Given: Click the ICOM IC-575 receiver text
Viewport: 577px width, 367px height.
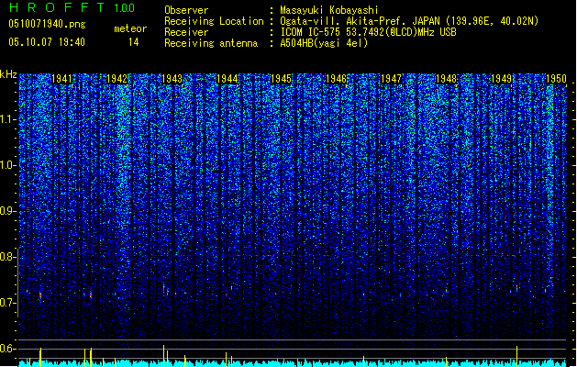Looking at the screenshot, I should click(x=368, y=32).
